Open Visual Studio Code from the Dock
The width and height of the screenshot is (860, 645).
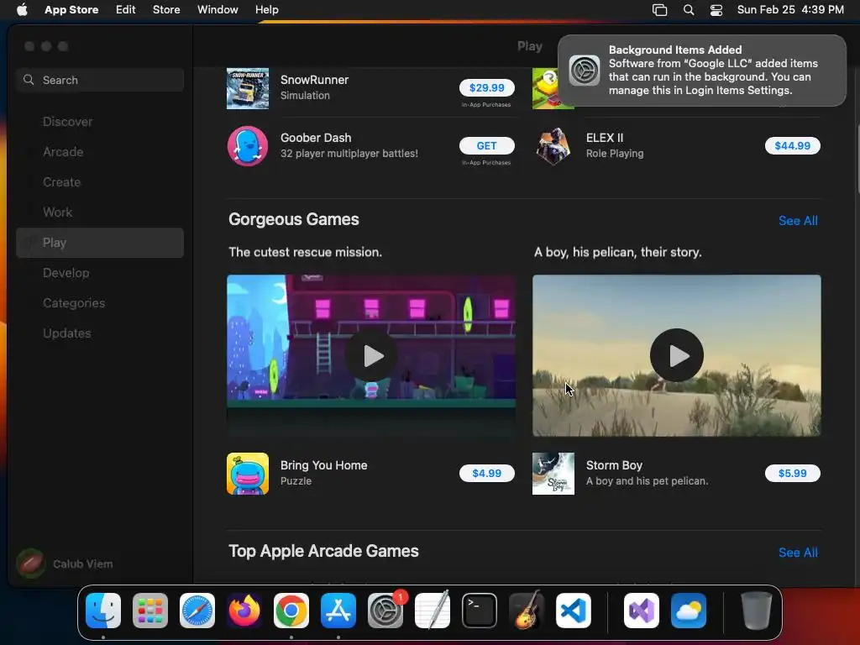pyautogui.click(x=574, y=611)
